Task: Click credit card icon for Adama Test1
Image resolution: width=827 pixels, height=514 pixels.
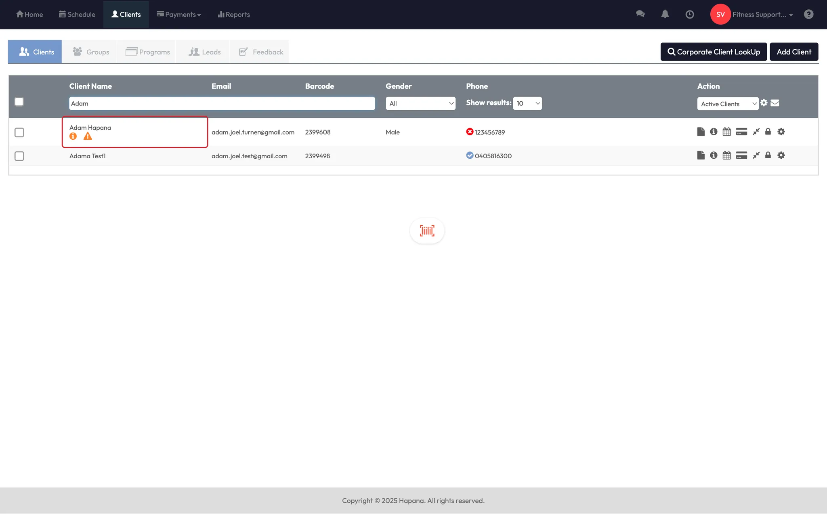Action: [x=741, y=155]
